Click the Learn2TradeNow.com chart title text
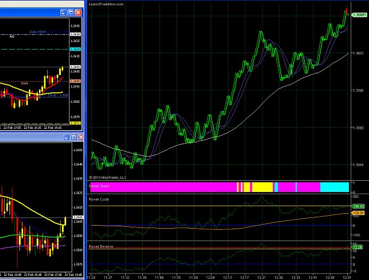The image size is (369, 280). (106, 4)
